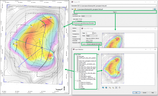Click the Display PDF window app icon
Image resolution: width=158 pixels, height=96 pixels.
(x=72, y=2)
